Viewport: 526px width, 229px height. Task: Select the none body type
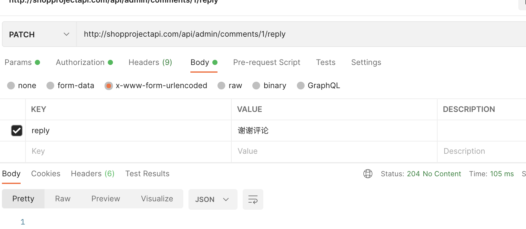coord(22,86)
